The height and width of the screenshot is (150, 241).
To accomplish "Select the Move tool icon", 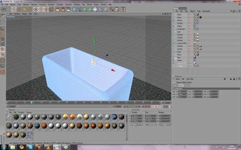I will click(x=19, y=9).
